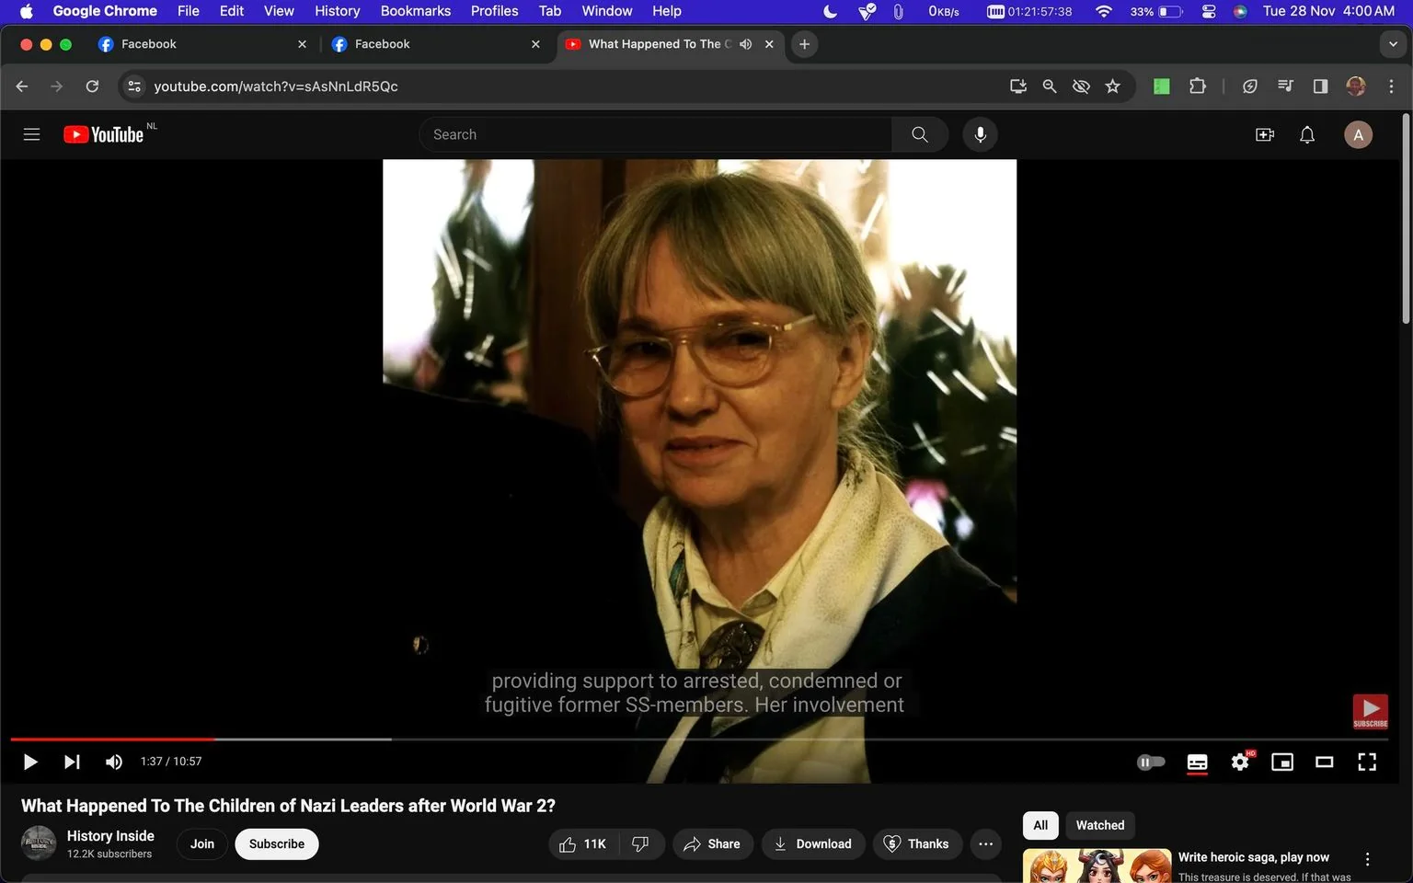1413x883 pixels.
Task: Mute the YouTube tab audio icon
Action: (x=746, y=44)
